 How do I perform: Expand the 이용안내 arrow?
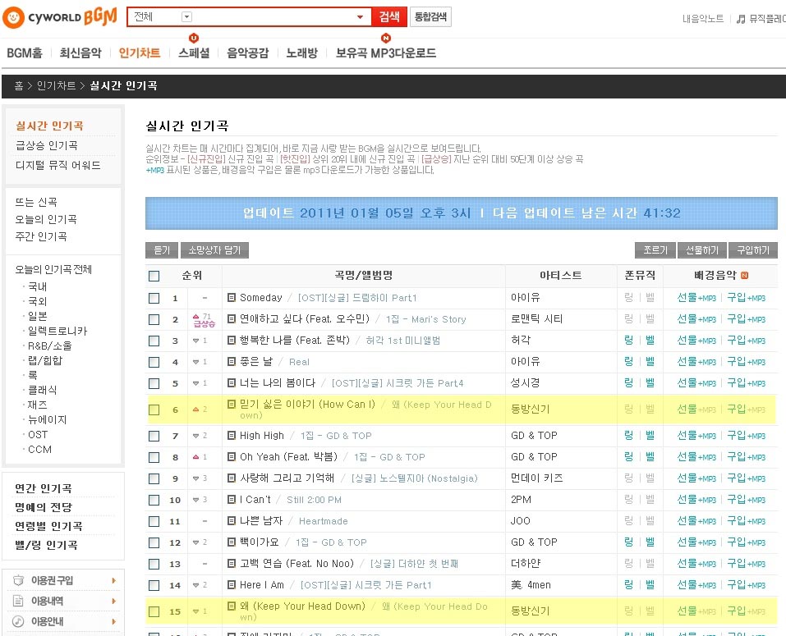pos(114,621)
